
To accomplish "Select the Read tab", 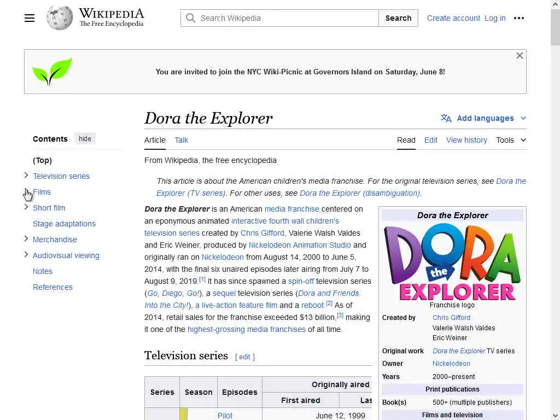I will (x=406, y=140).
